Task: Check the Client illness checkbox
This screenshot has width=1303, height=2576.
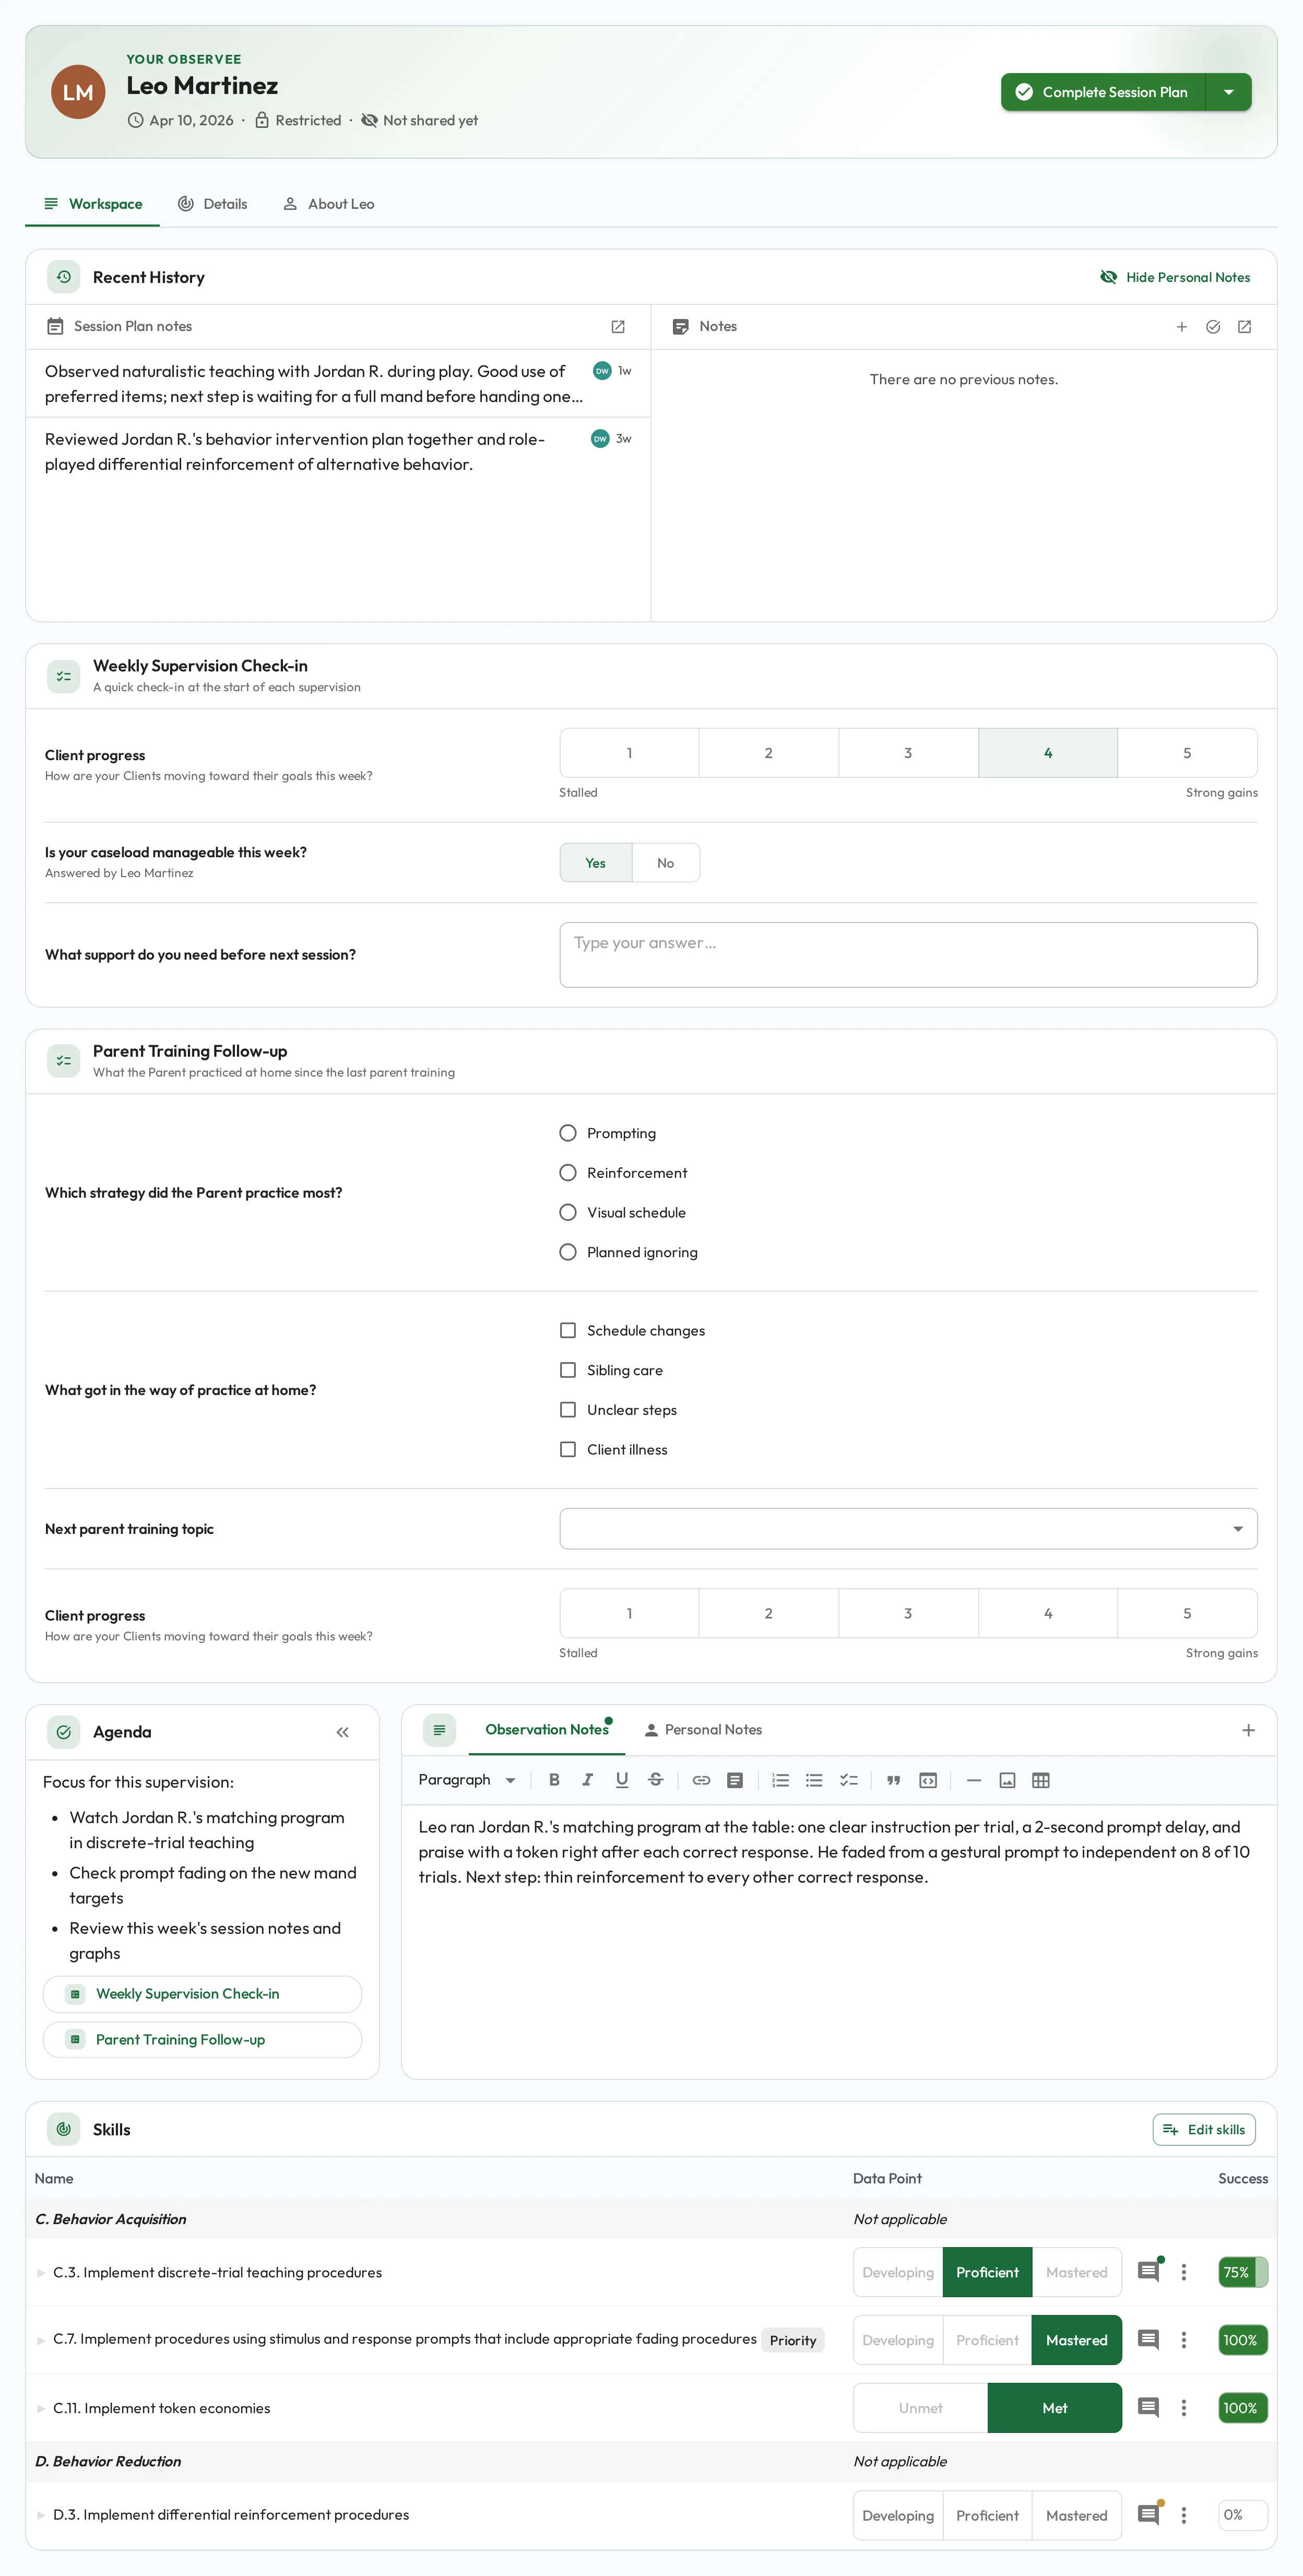Action: pyautogui.click(x=568, y=1449)
